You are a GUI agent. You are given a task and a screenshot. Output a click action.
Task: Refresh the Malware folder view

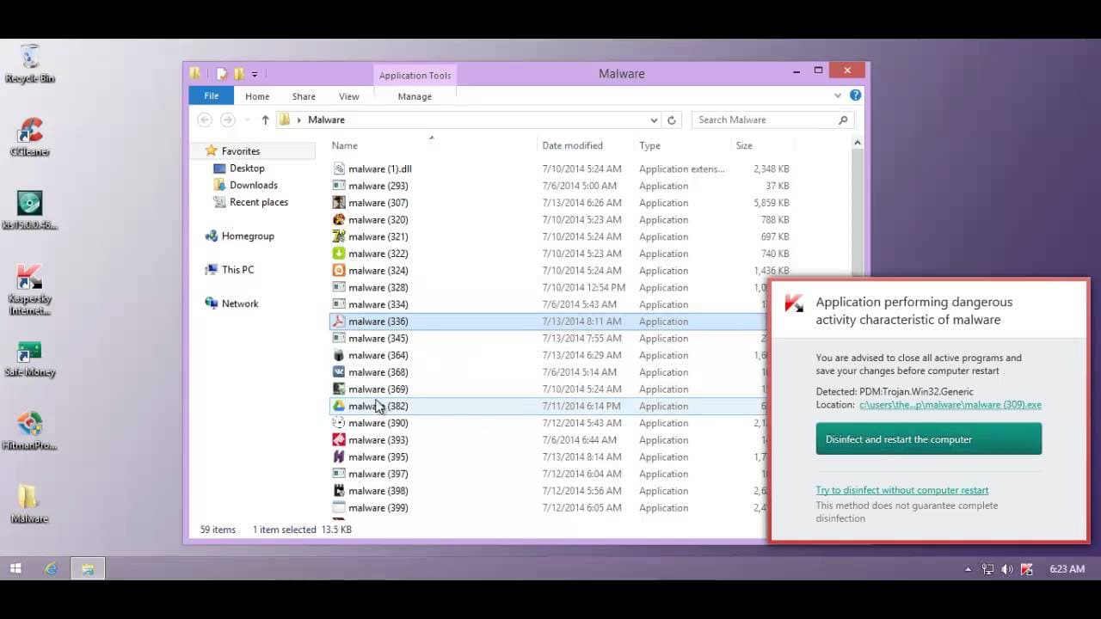672,120
